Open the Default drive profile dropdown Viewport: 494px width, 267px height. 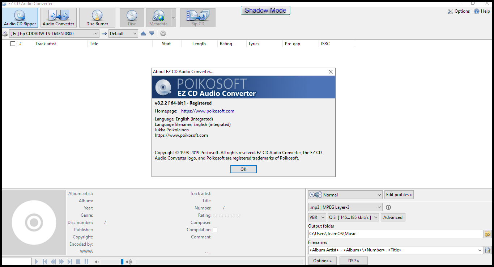(123, 34)
